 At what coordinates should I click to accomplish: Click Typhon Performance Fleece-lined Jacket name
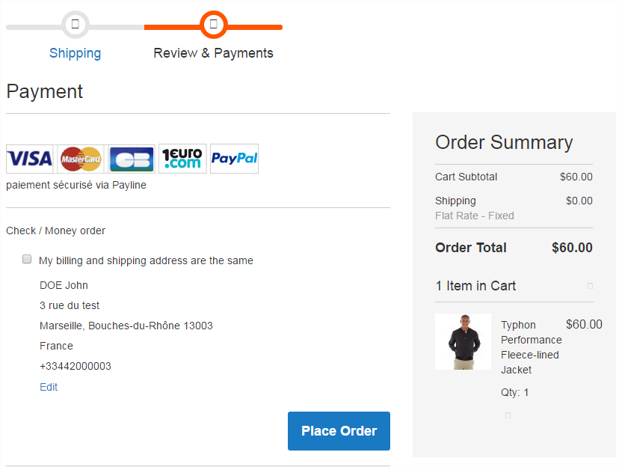point(529,347)
